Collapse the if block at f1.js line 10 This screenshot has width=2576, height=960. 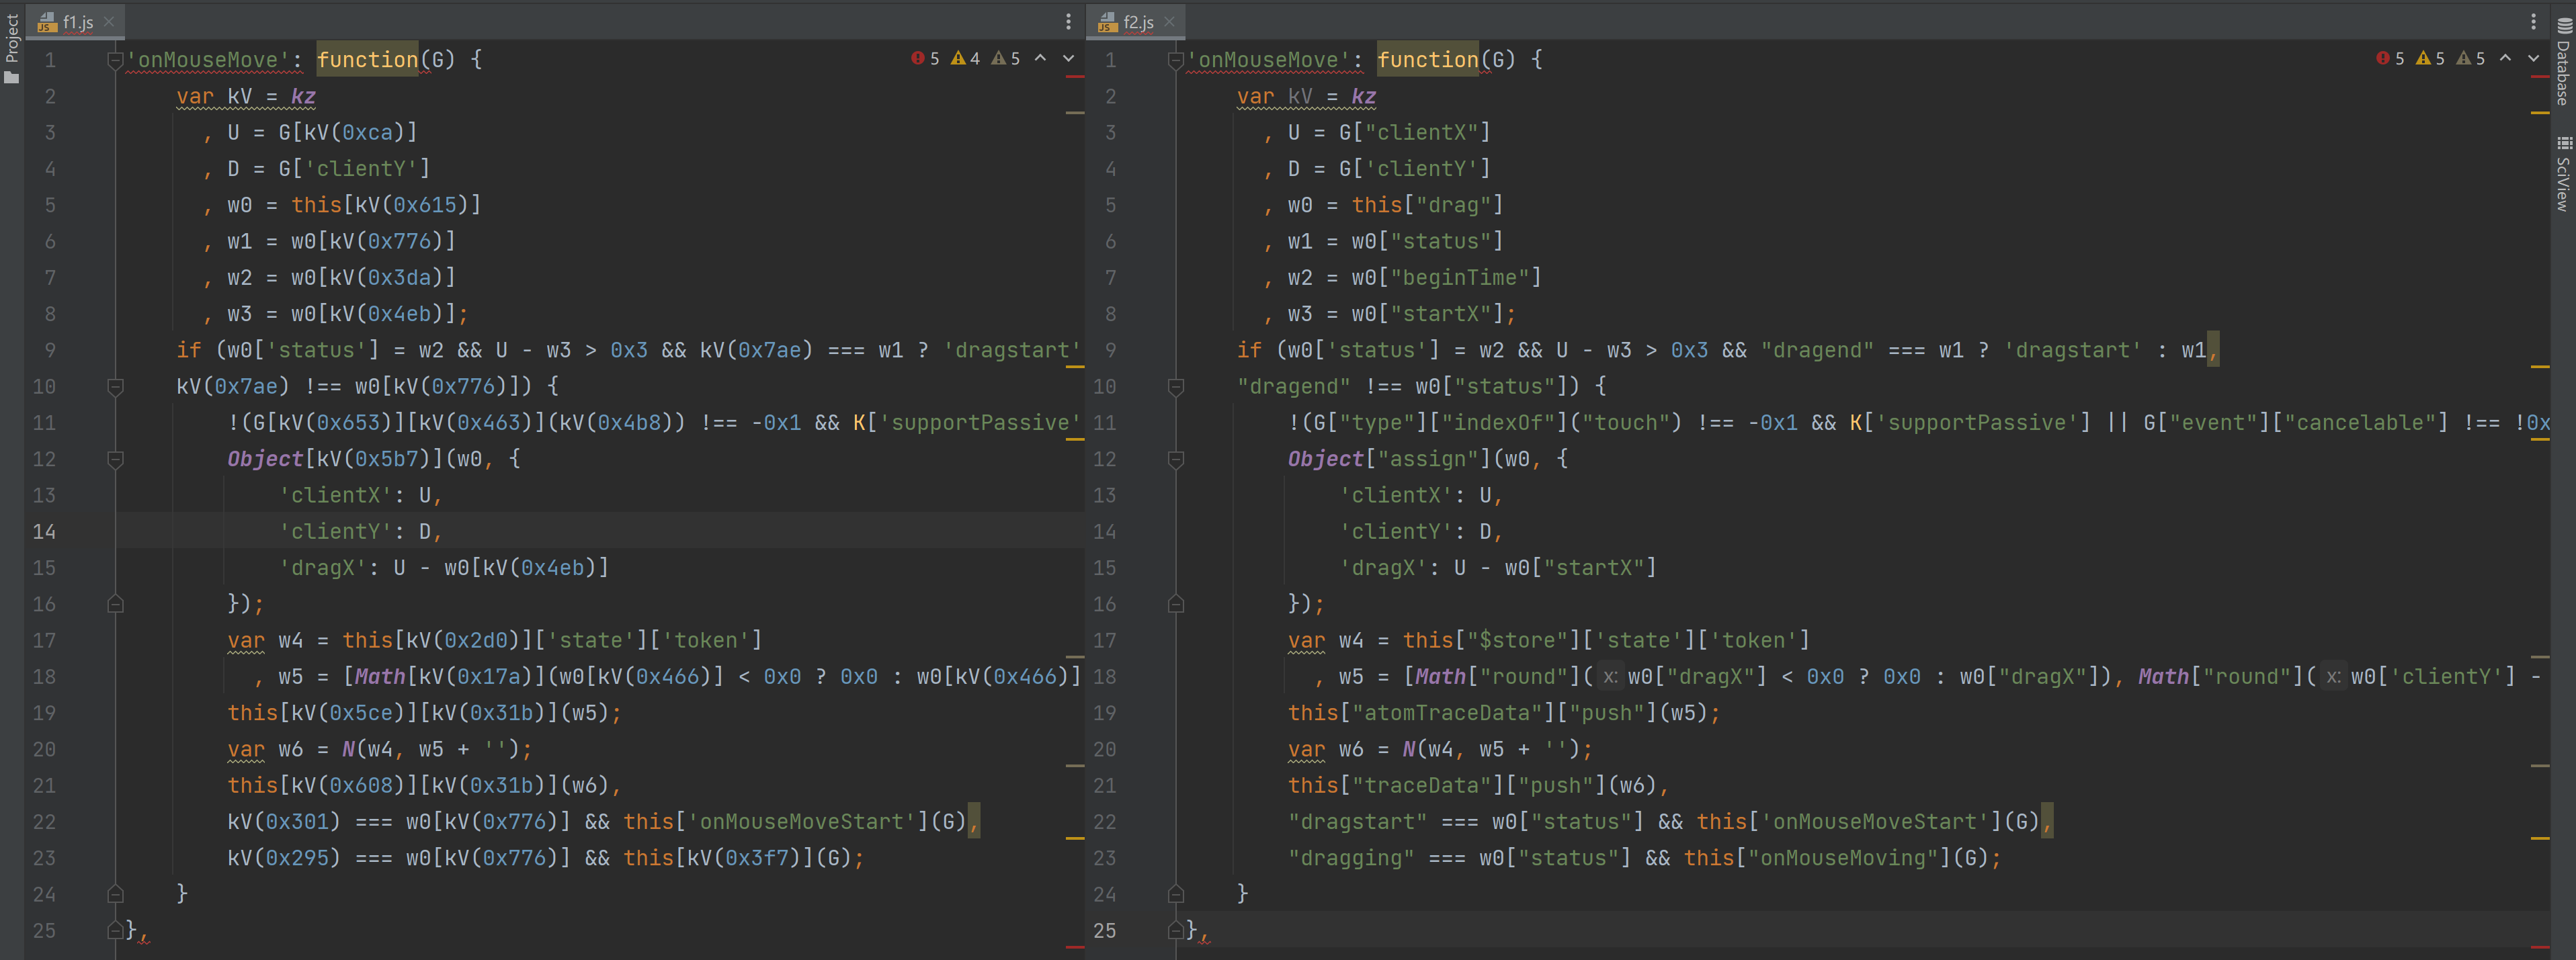115,386
